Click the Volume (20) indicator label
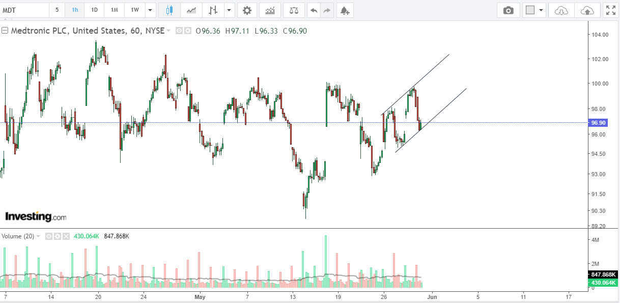The width and height of the screenshot is (620, 303). [x=18, y=236]
